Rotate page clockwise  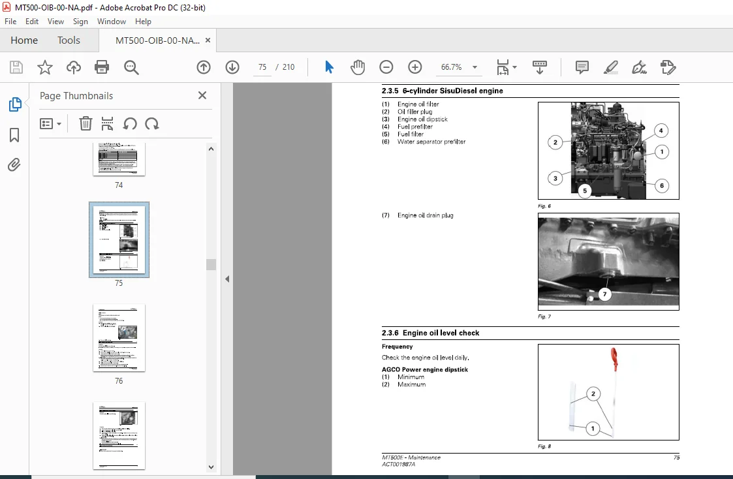[x=152, y=124]
